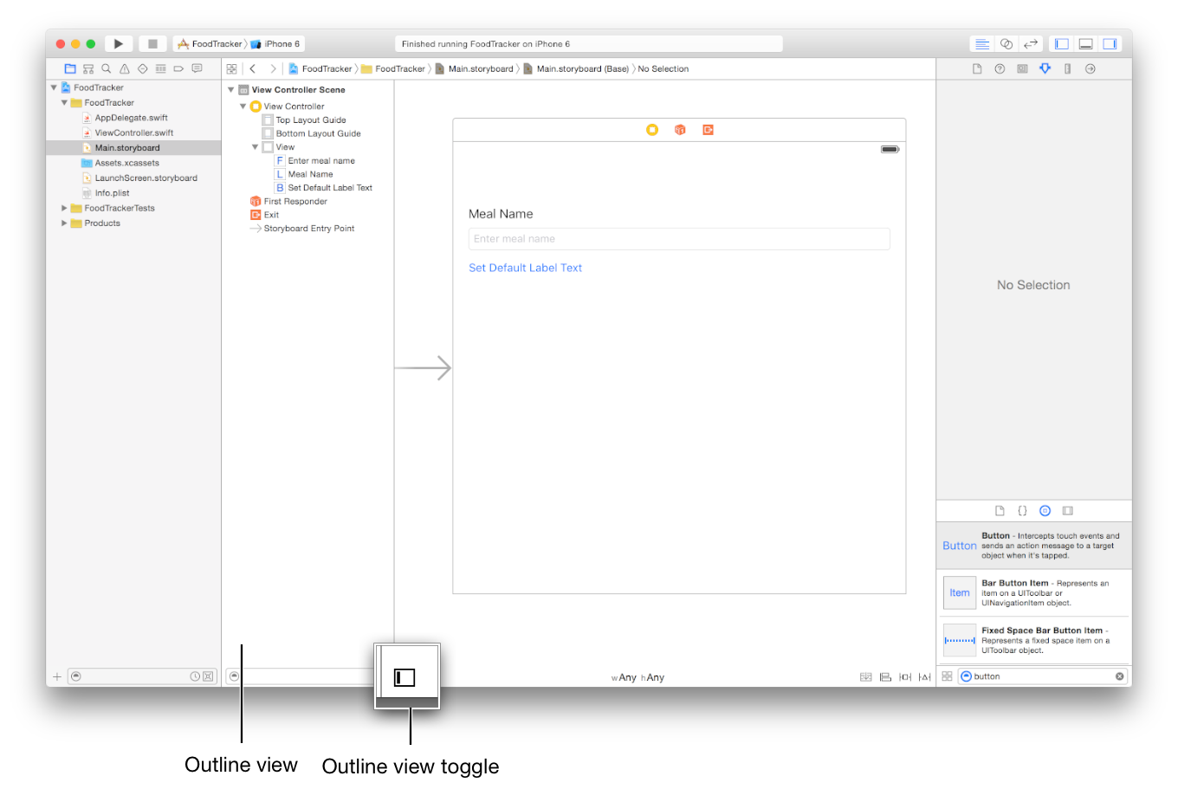Viewport: 1178px width, 789px height.
Task: Select the Version editor button
Action: click(1031, 43)
